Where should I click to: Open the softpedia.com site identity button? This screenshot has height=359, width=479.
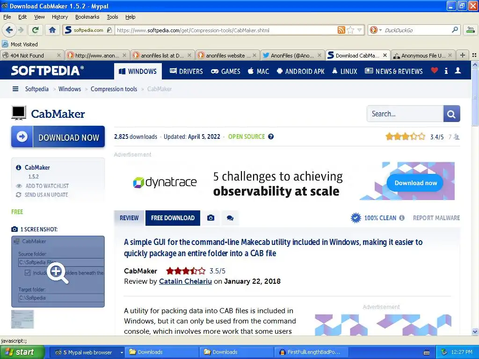click(88, 30)
